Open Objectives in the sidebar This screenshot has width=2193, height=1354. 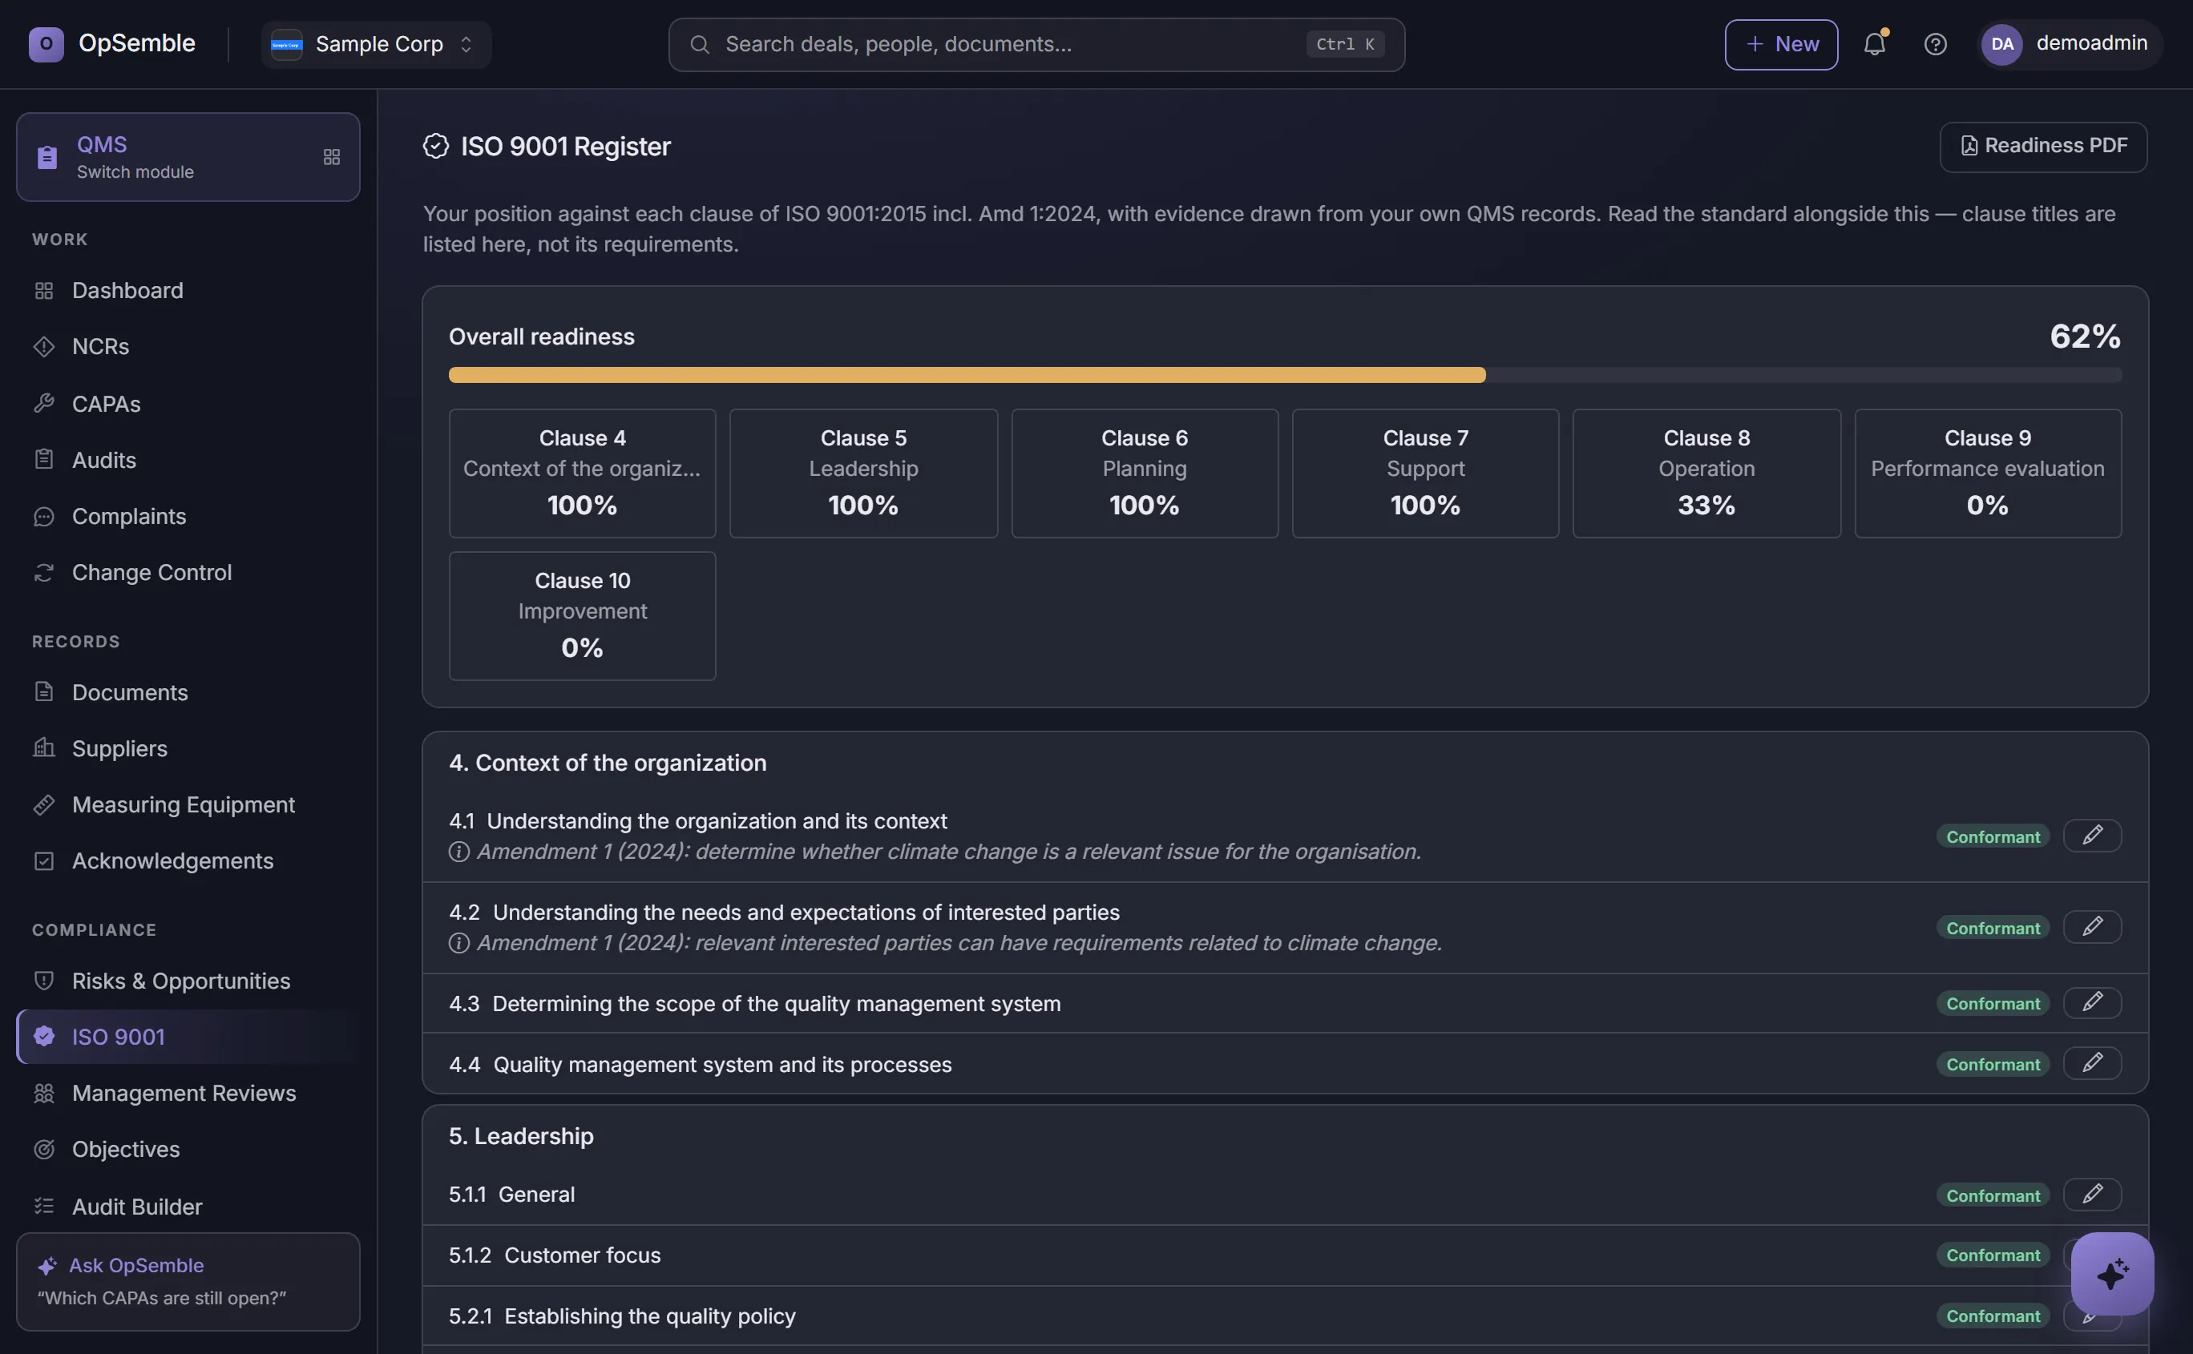tap(188, 1149)
